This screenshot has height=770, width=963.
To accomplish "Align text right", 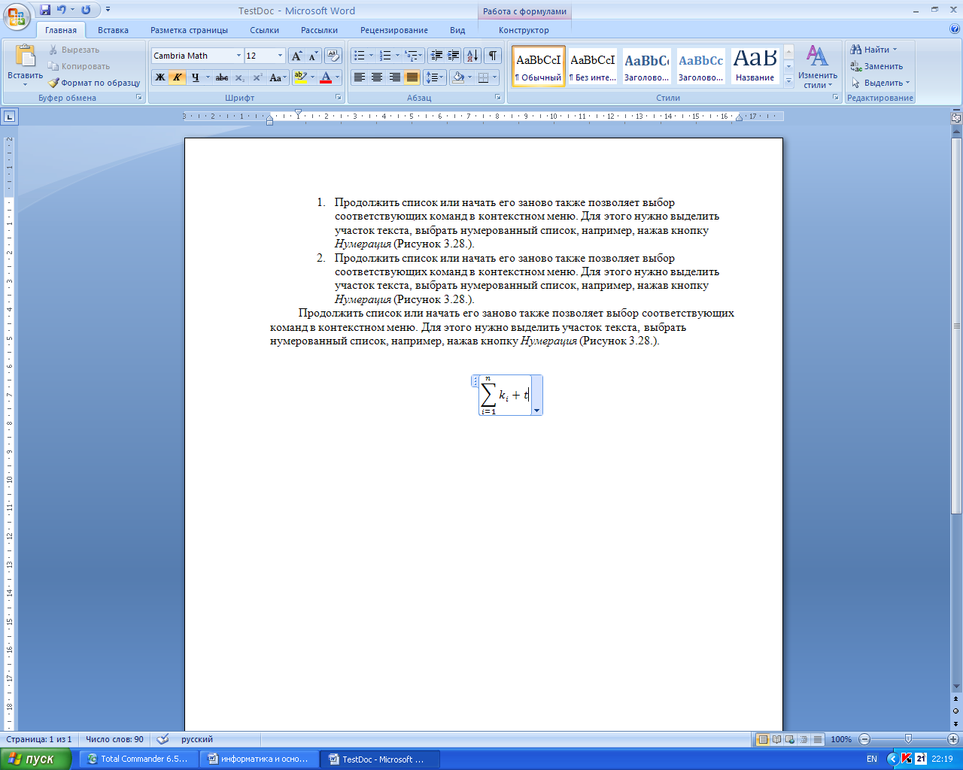I will pos(394,77).
